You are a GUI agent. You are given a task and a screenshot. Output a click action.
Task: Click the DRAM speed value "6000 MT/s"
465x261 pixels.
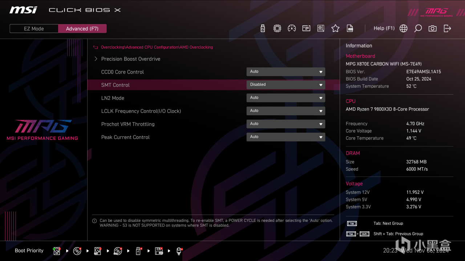[417, 169]
